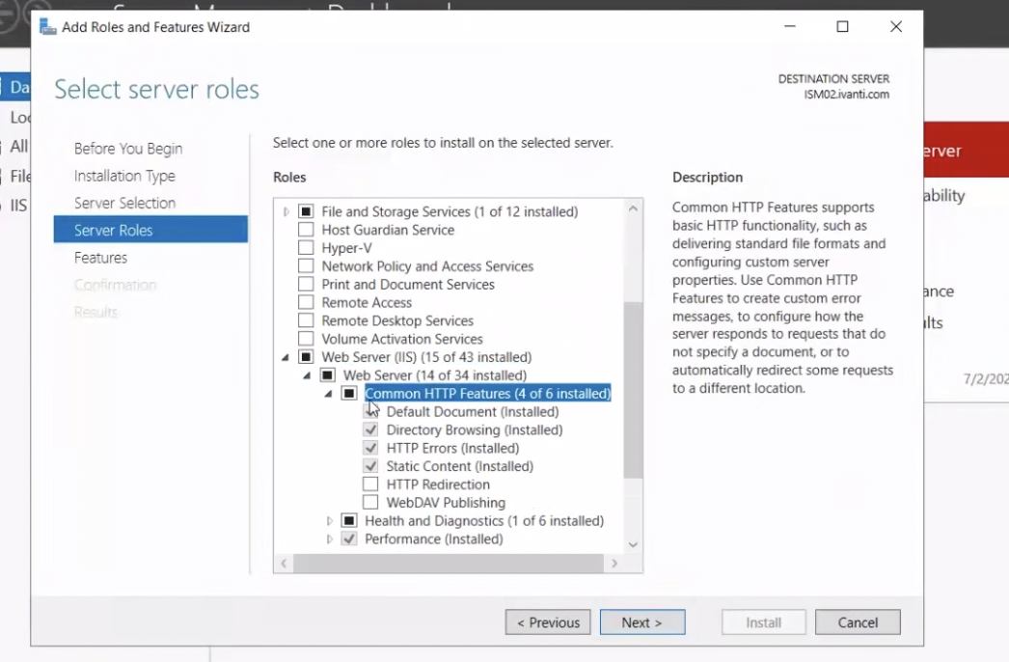Enable the HTTP Redirection checkbox

tap(370, 484)
